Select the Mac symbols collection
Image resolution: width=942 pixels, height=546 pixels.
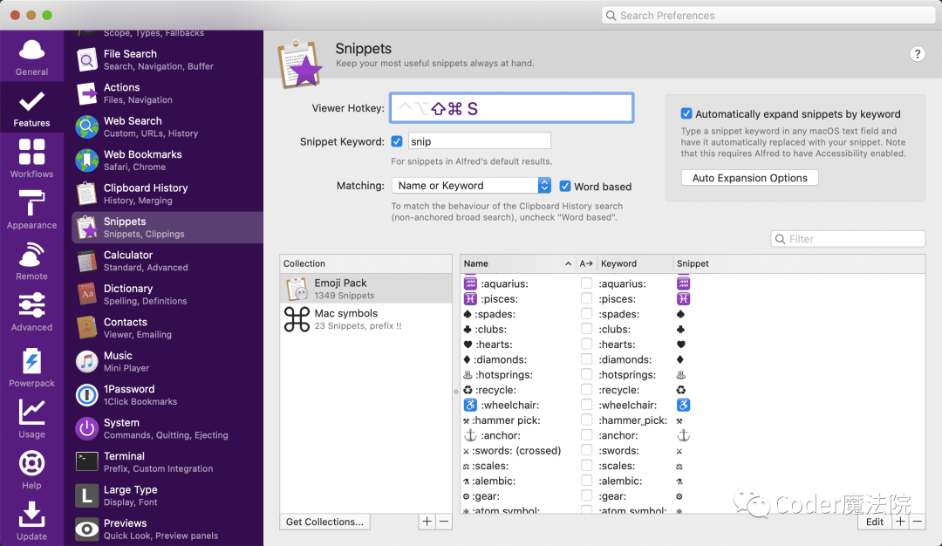click(365, 319)
